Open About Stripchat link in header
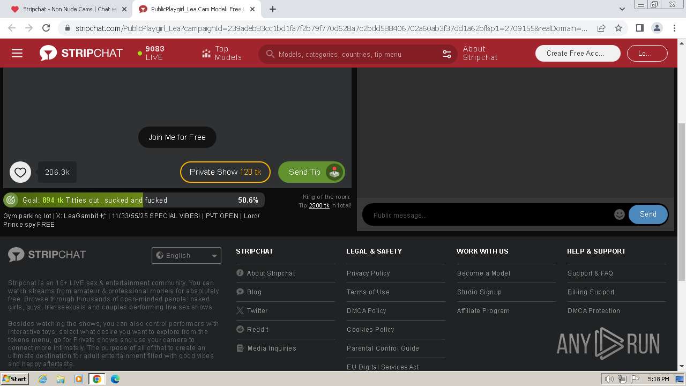686x386 pixels. click(x=480, y=53)
